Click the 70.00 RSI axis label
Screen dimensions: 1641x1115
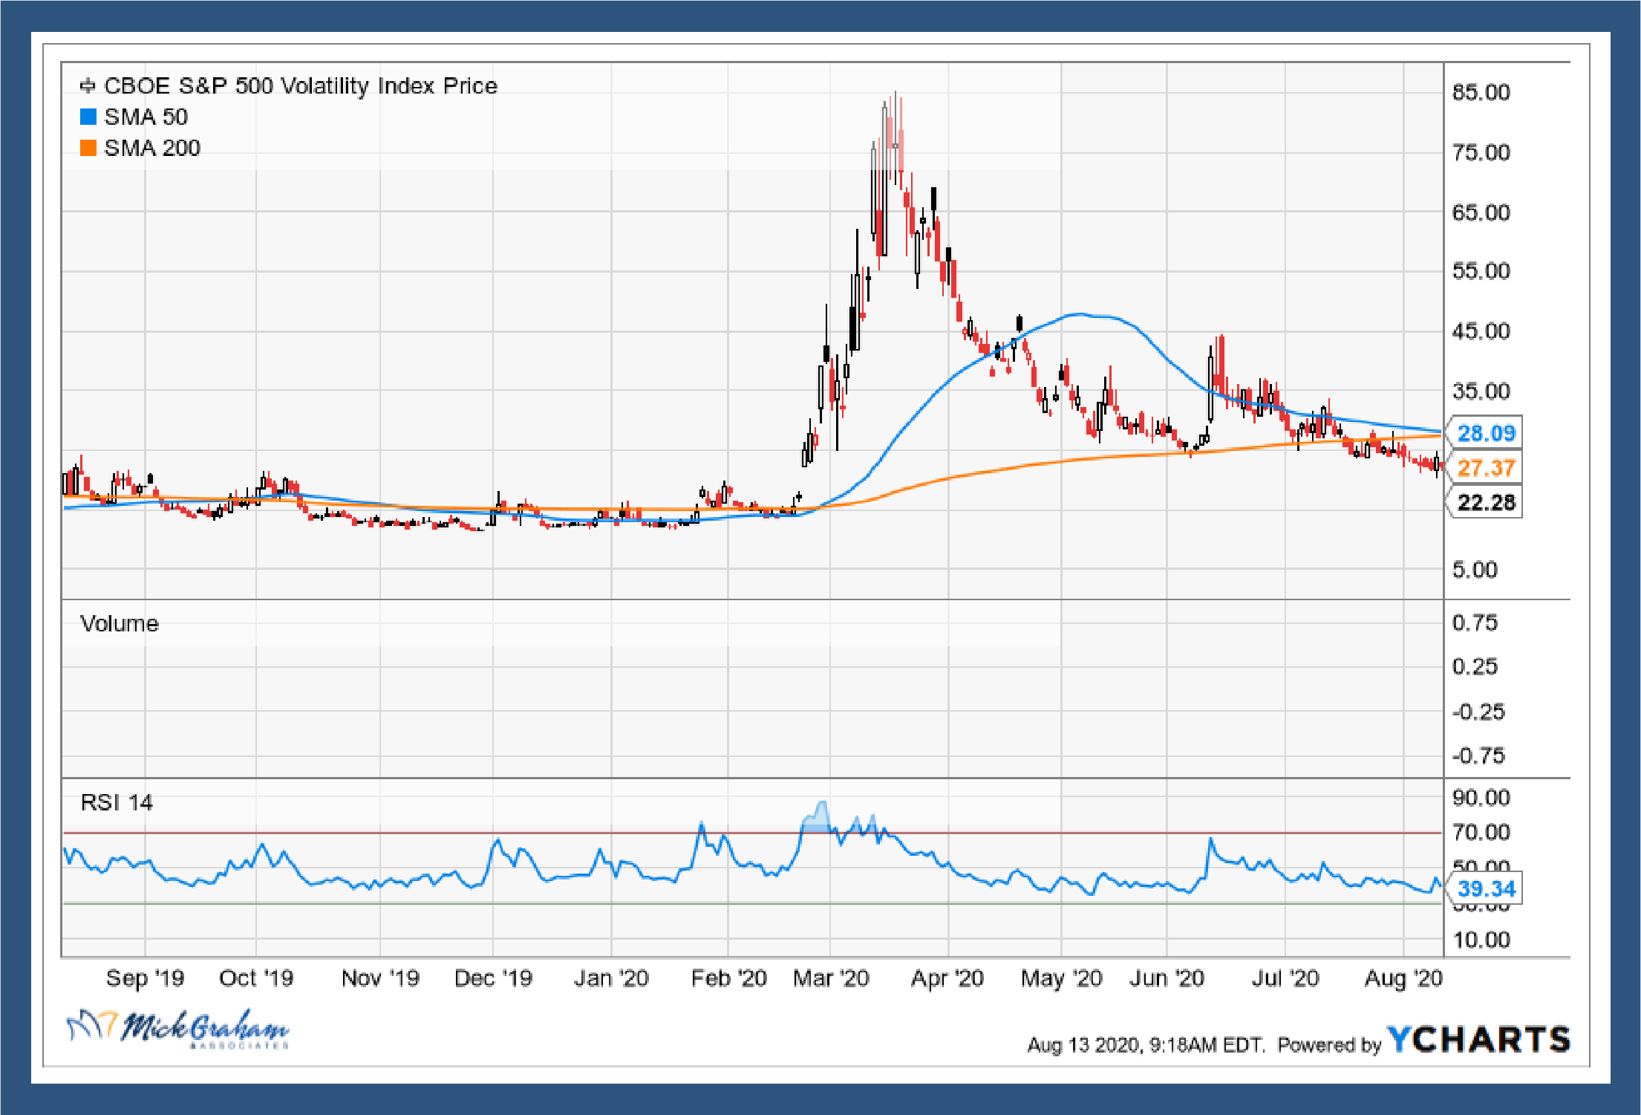(1481, 832)
